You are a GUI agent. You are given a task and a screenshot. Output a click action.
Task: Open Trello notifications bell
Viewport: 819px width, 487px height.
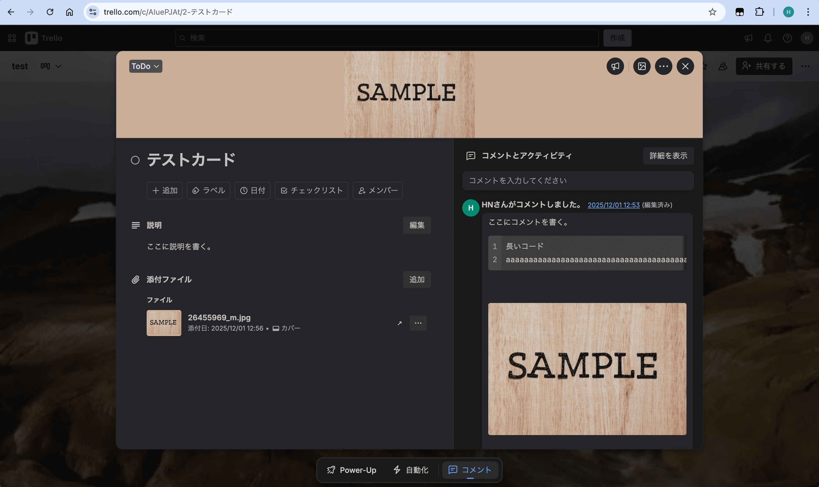(x=768, y=38)
